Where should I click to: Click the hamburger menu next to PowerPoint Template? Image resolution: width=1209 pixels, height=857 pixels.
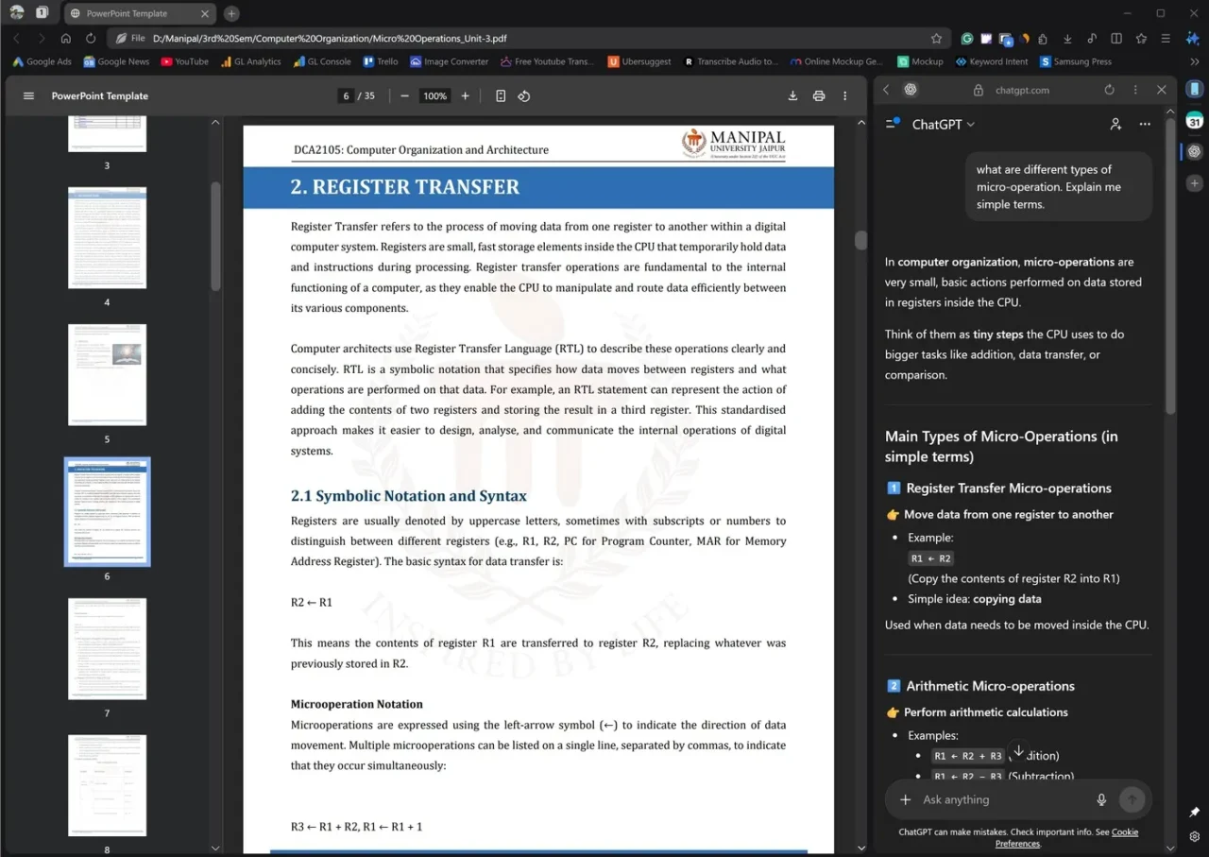click(x=28, y=95)
